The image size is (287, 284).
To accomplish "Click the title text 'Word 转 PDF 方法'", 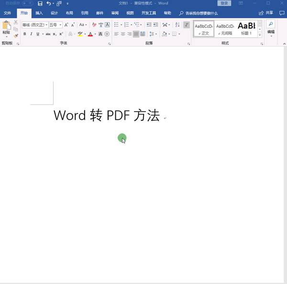I will coord(107,115).
